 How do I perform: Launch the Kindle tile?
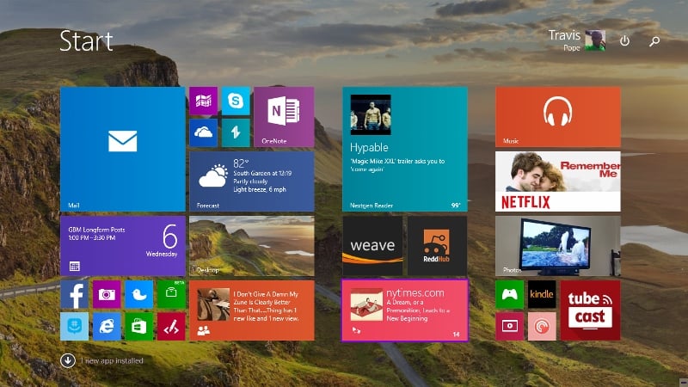pyautogui.click(x=542, y=294)
